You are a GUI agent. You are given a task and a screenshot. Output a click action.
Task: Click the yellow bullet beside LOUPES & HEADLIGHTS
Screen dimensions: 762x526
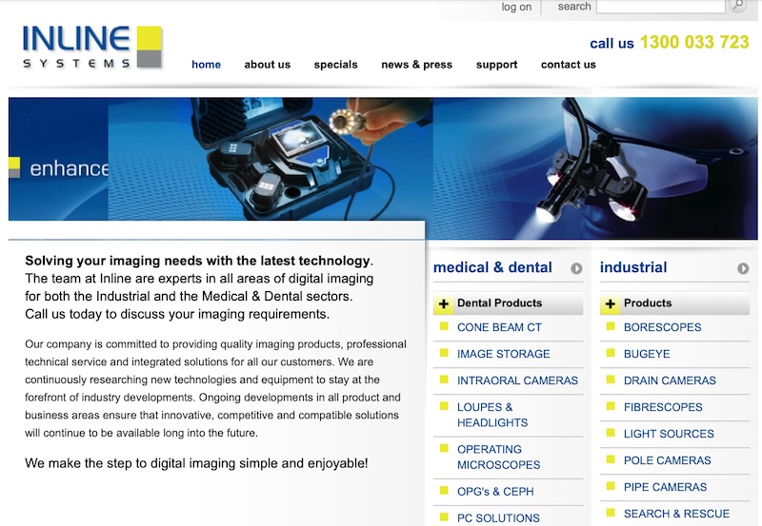(x=444, y=407)
